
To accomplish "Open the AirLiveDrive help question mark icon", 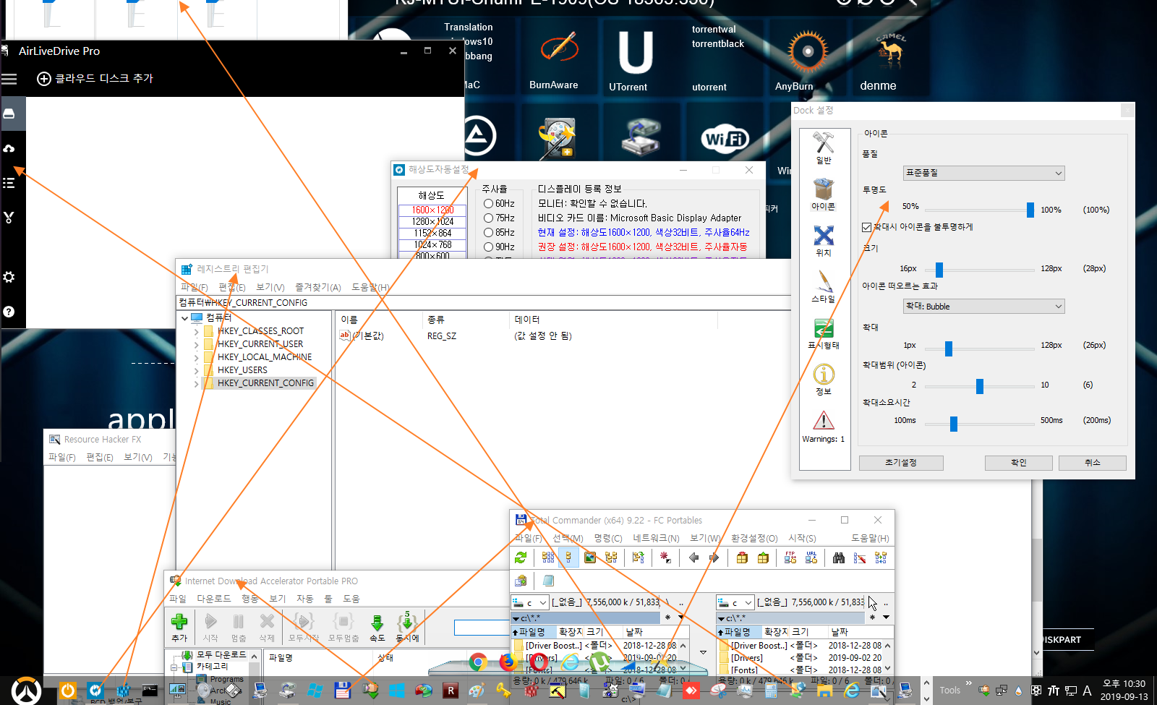I will [9, 312].
